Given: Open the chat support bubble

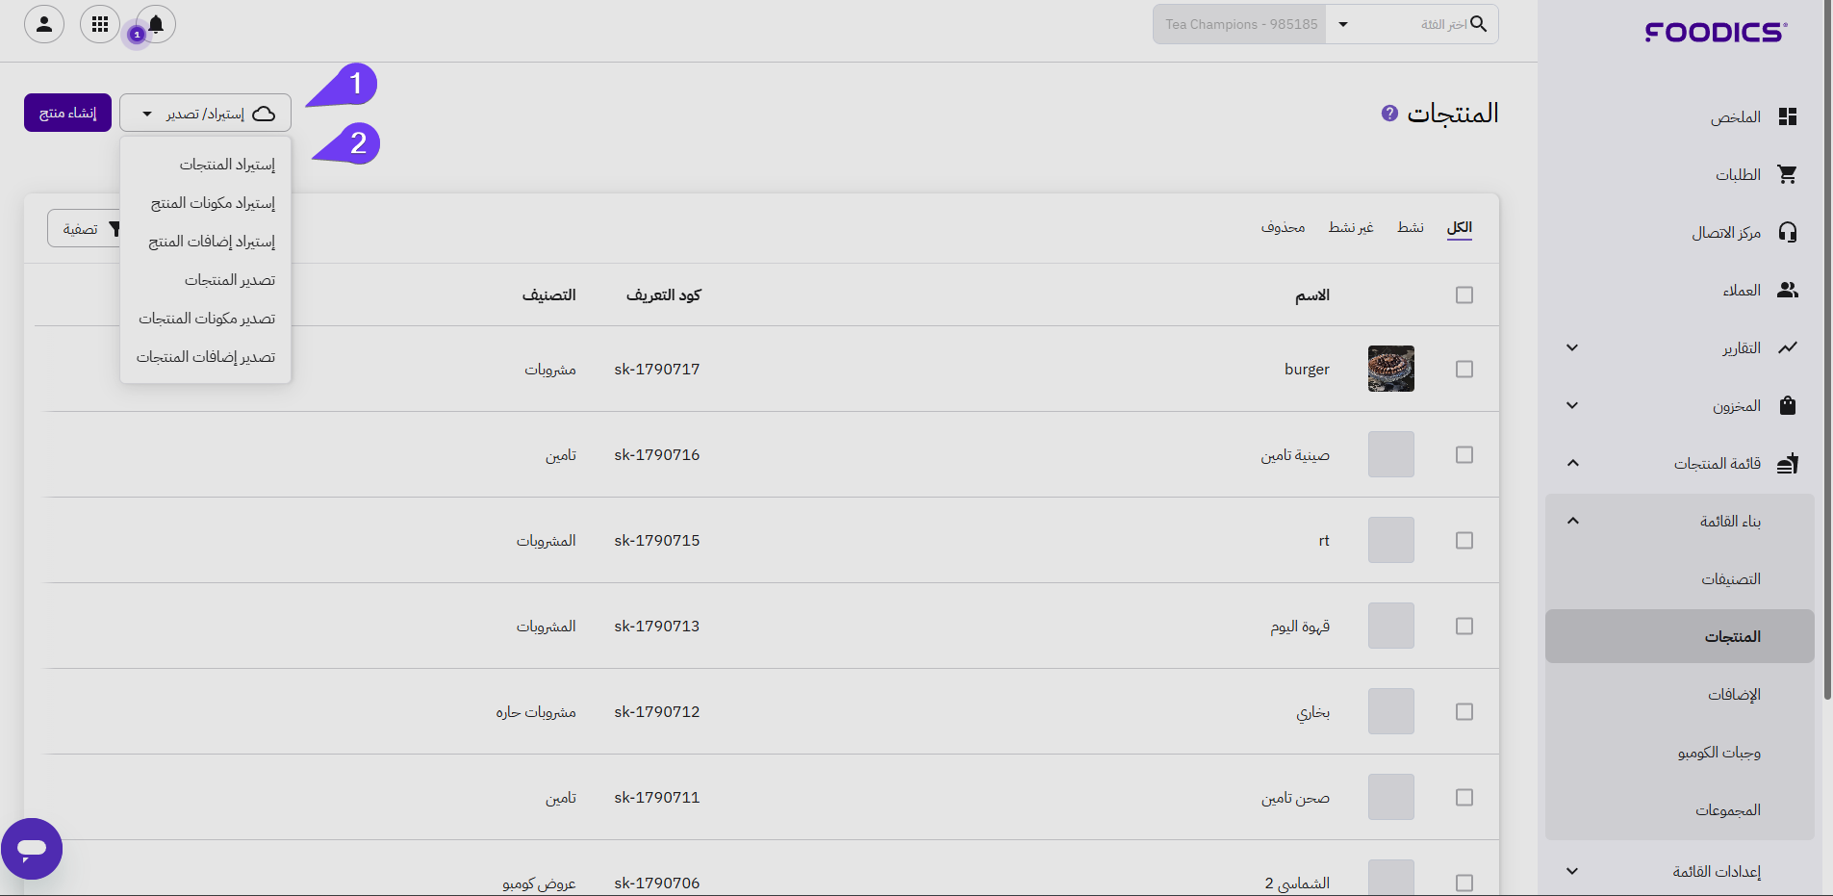Looking at the screenshot, I should click(x=32, y=848).
